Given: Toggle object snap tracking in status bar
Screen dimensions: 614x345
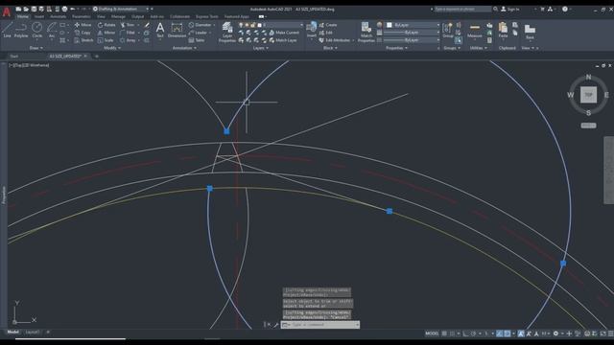Looking at the screenshot, I should [x=499, y=333].
